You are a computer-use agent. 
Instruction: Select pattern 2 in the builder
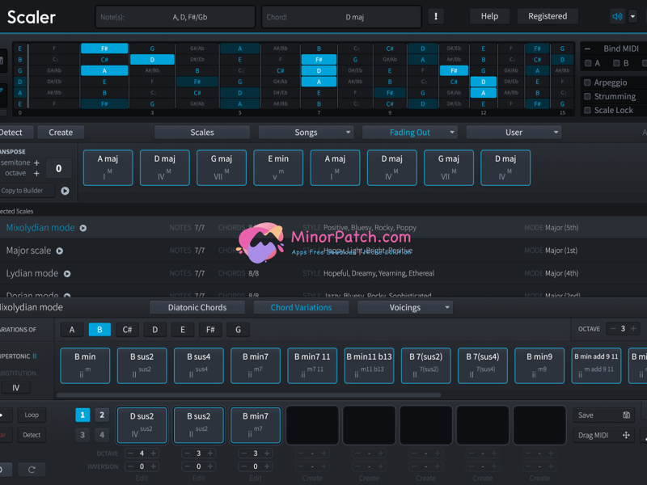[x=102, y=415]
